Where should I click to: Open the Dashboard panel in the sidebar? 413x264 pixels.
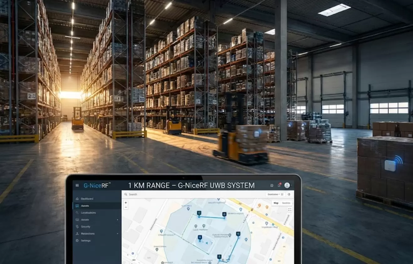pos(87,199)
